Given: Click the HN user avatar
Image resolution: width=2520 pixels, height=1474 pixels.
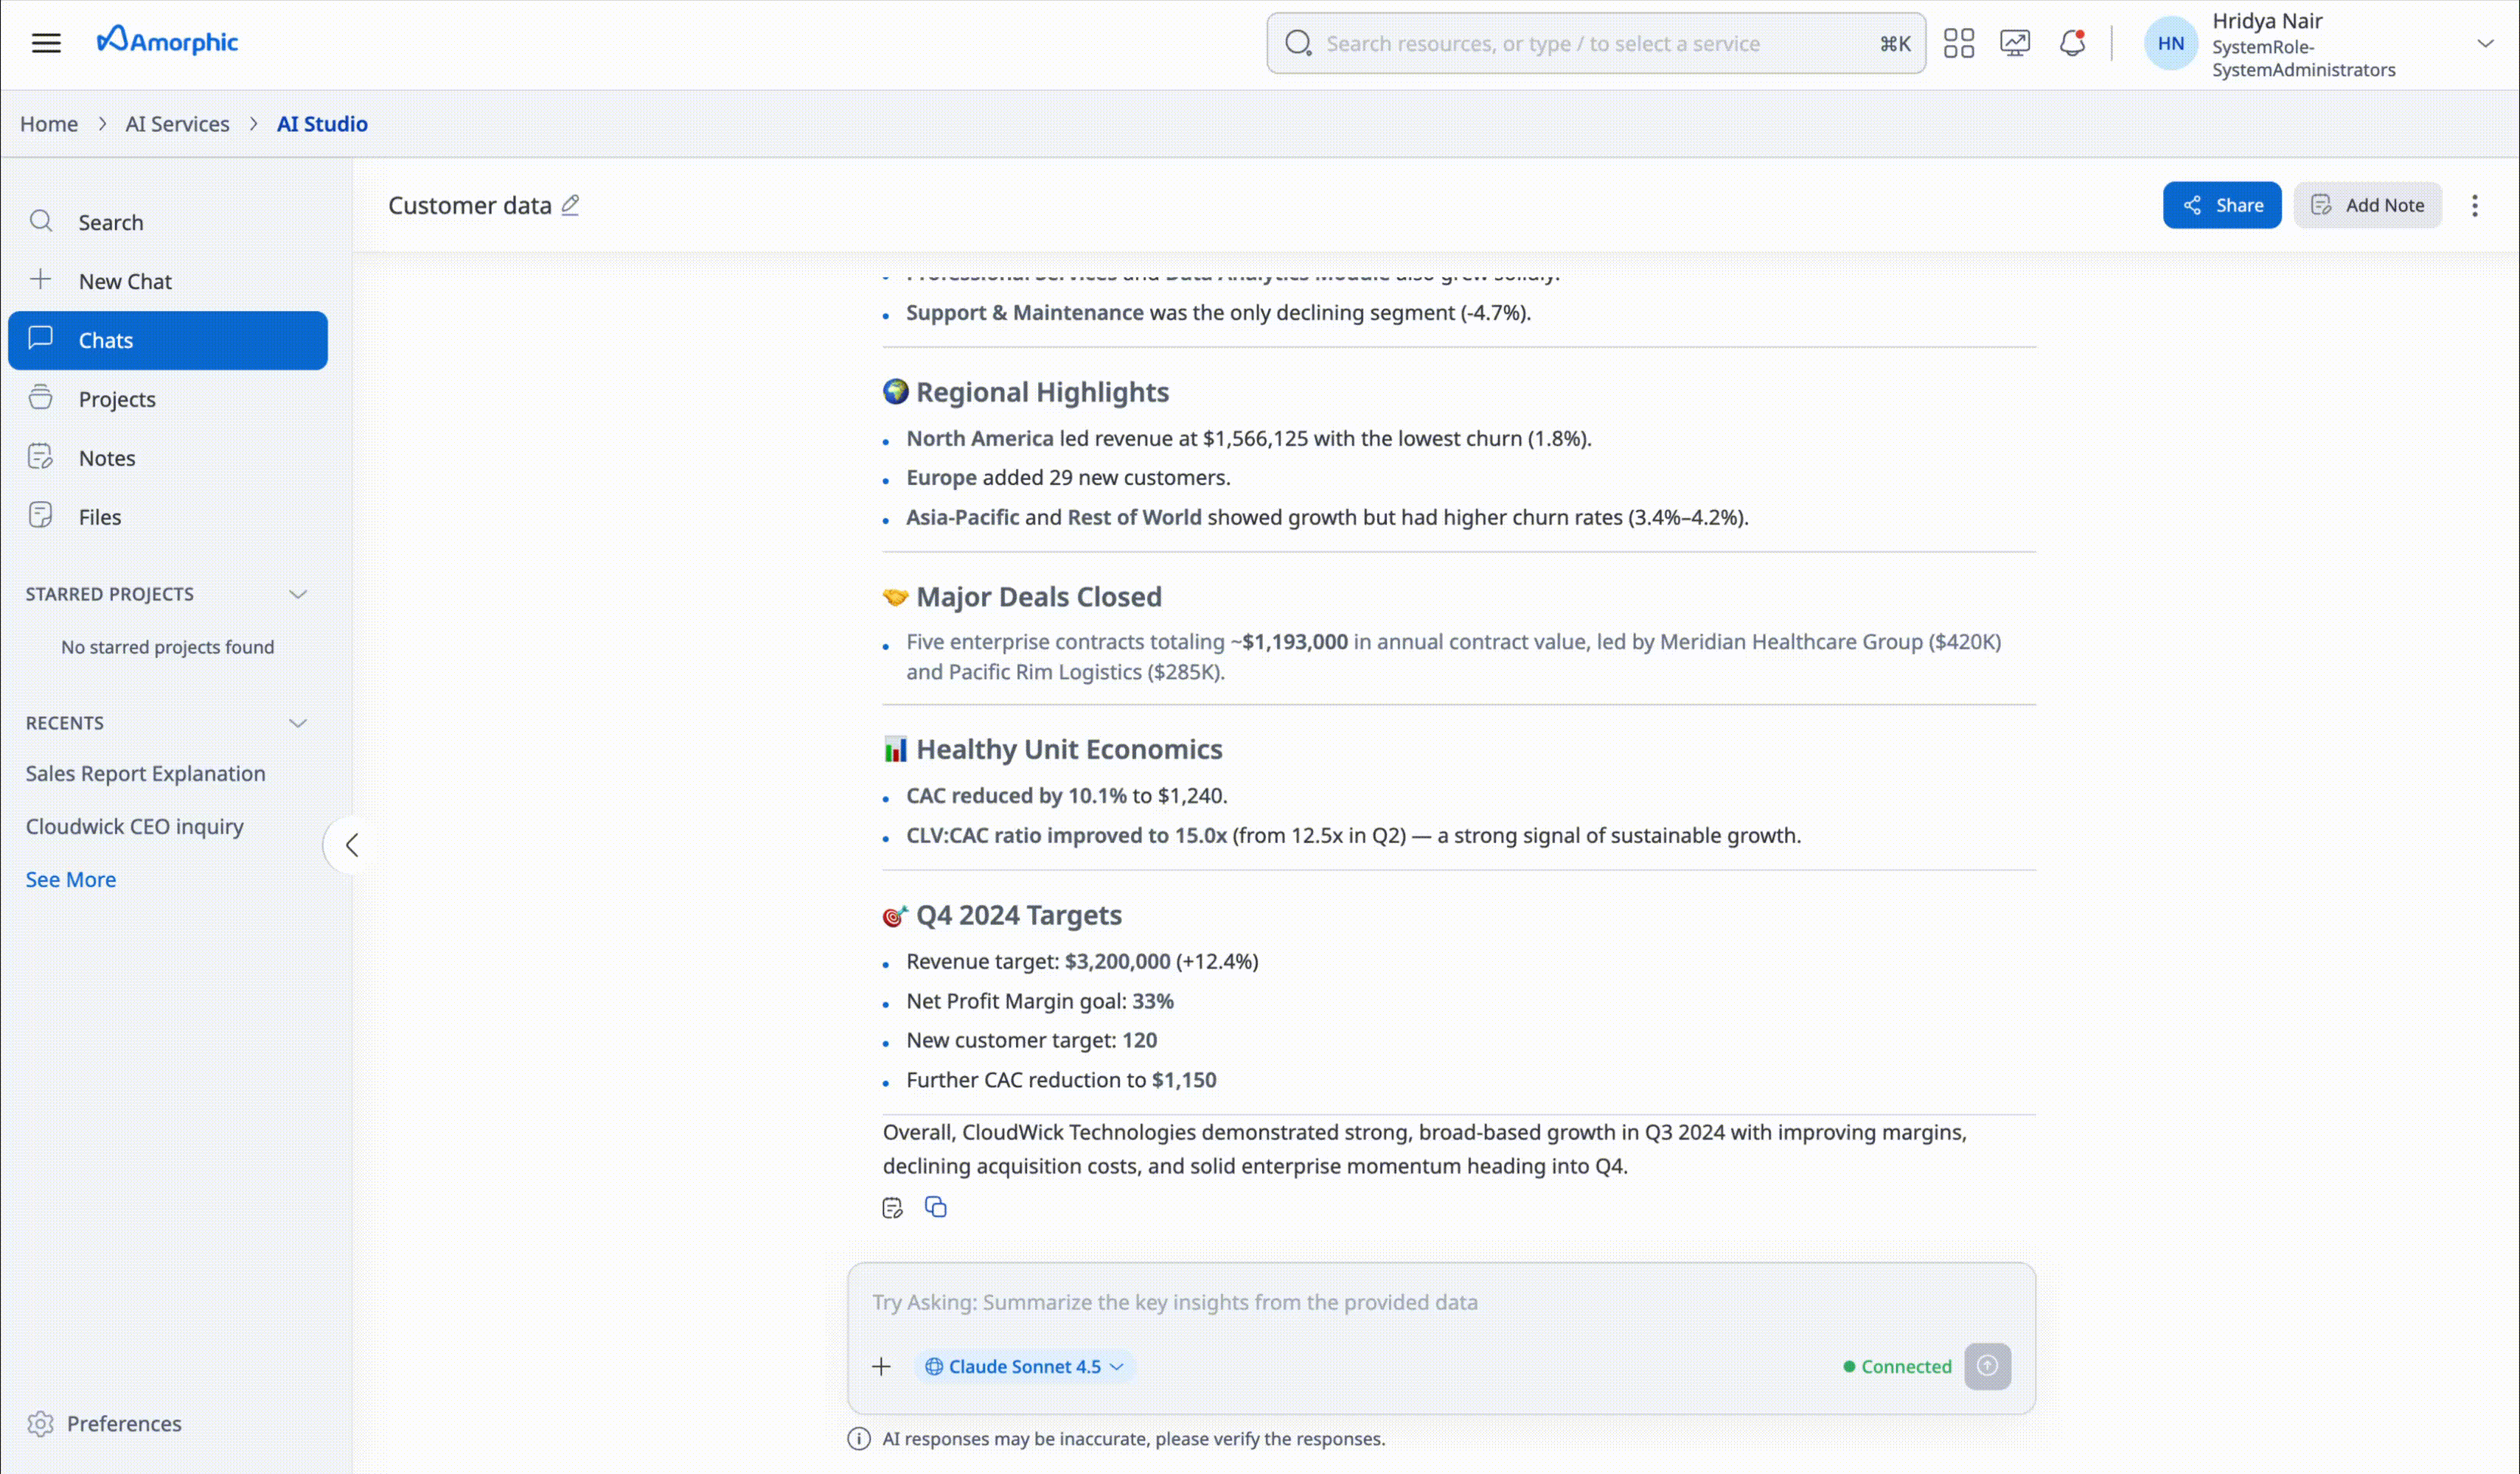Looking at the screenshot, I should (2170, 43).
